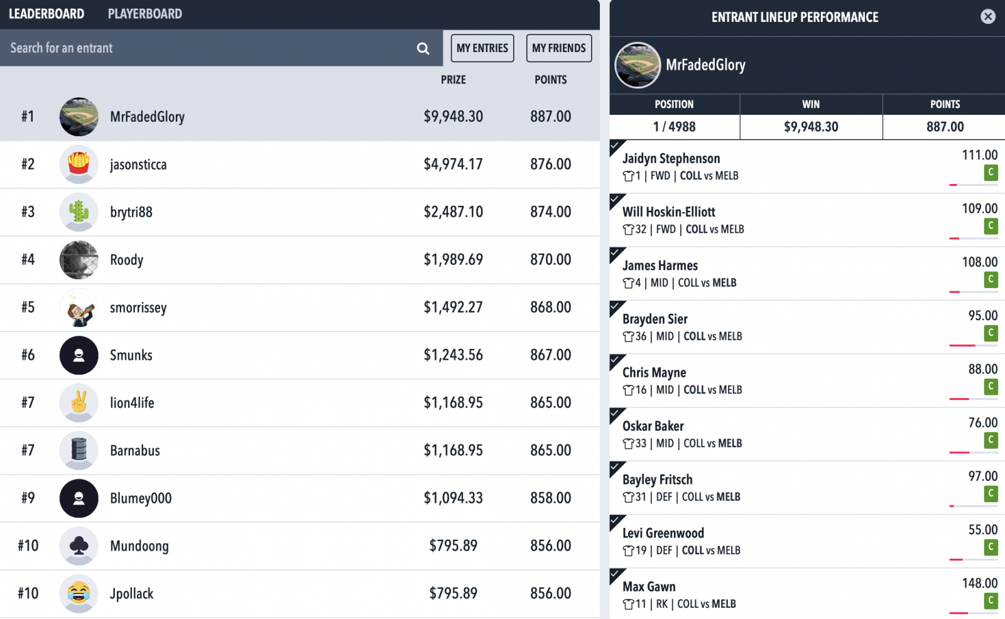Click Brayden Sier's progress bar
Image resolution: width=1005 pixels, height=619 pixels.
click(x=974, y=345)
